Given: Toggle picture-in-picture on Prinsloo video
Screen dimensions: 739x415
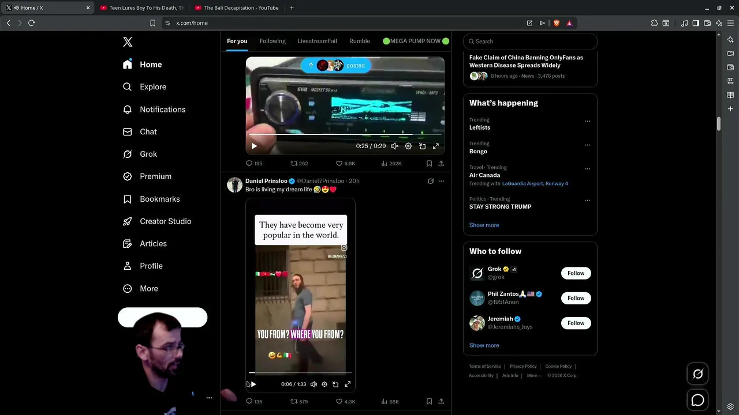Looking at the screenshot, I should point(335,384).
